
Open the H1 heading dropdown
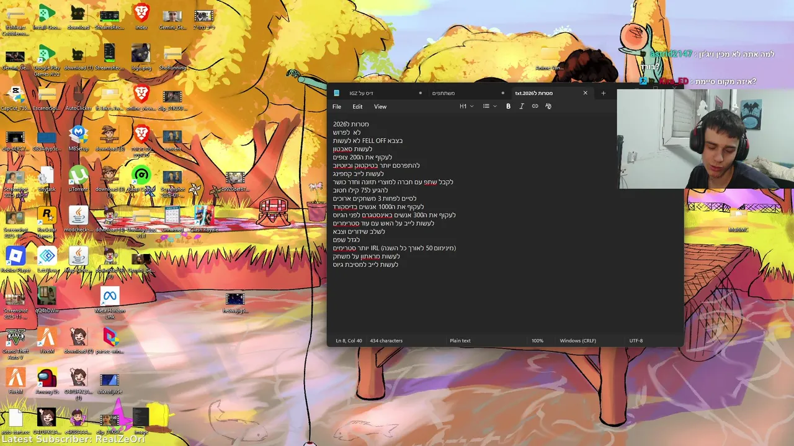pyautogui.click(x=466, y=107)
